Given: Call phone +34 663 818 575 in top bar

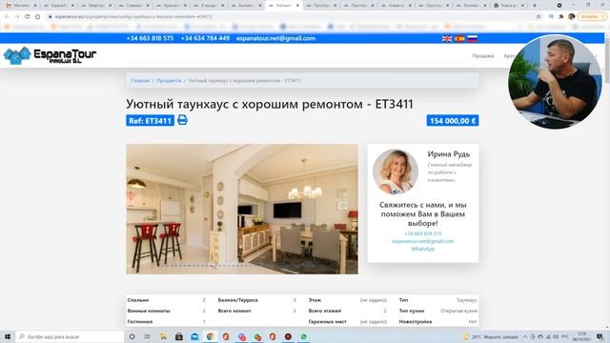Looking at the screenshot, I should click(x=150, y=38).
